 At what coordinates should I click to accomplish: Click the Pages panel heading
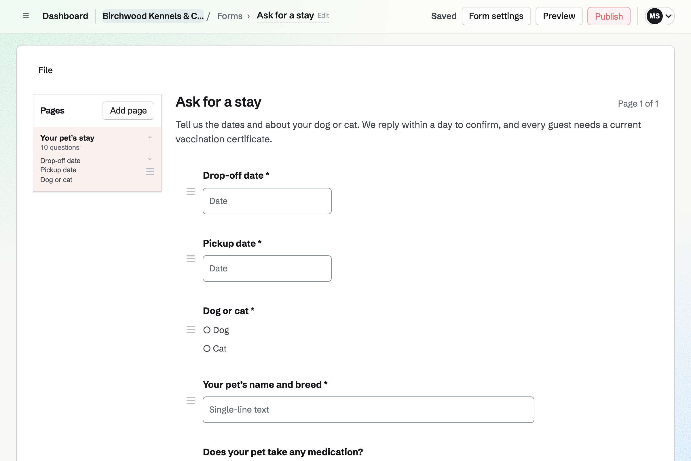tap(52, 111)
